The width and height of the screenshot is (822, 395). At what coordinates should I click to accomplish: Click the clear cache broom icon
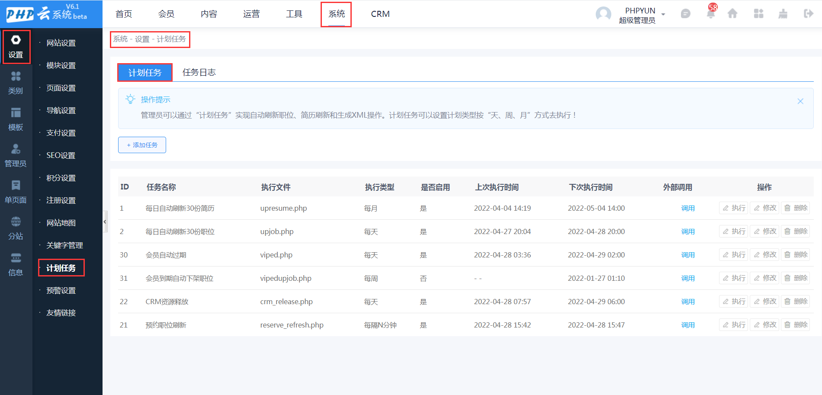783,14
